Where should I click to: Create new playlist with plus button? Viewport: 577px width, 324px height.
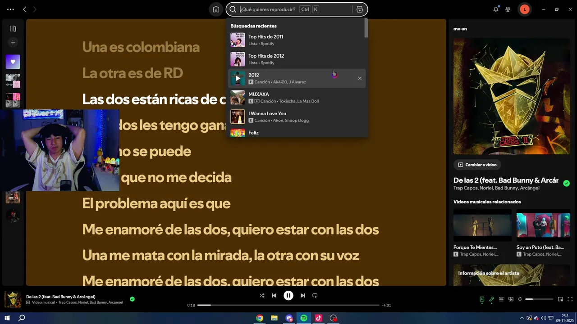[13, 42]
